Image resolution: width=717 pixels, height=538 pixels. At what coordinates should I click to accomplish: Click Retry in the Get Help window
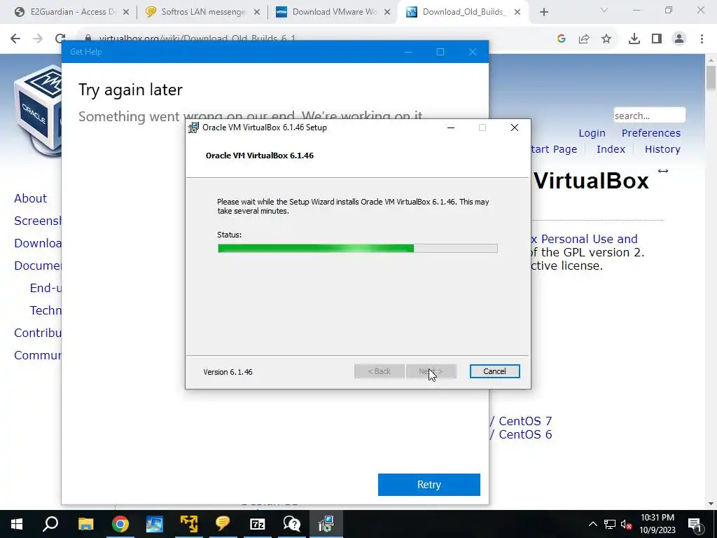pyautogui.click(x=429, y=485)
